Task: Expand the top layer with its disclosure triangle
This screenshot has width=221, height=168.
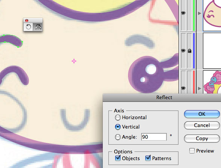Action: pyautogui.click(x=199, y=14)
